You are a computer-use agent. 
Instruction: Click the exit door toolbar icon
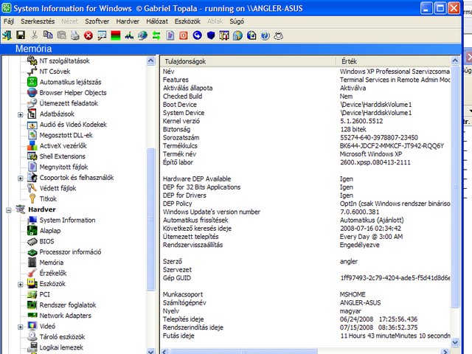click(7, 35)
